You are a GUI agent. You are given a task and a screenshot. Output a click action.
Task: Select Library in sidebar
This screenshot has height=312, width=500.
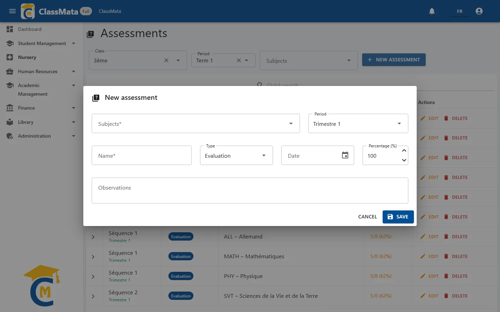point(26,122)
